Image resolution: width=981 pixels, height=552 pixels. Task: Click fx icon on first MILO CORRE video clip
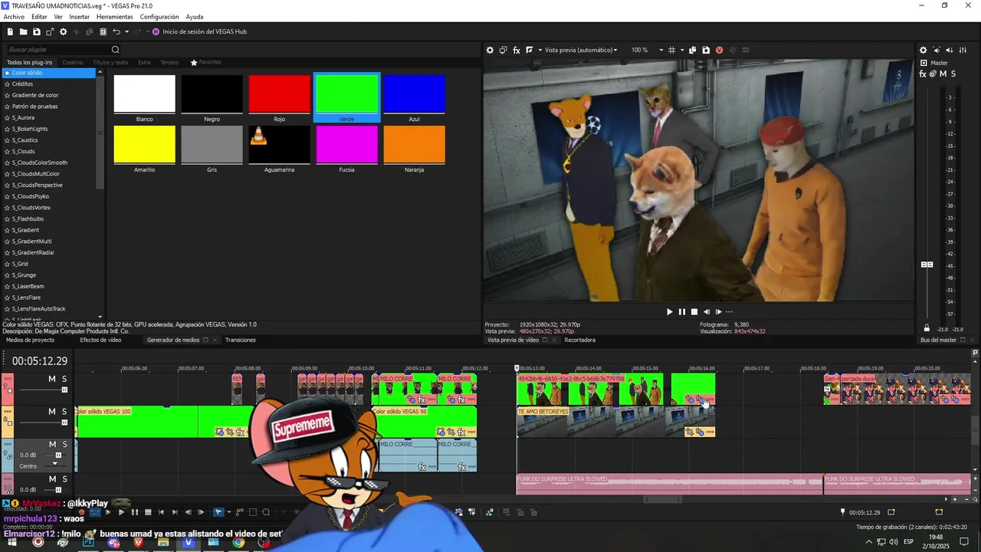[x=422, y=399]
